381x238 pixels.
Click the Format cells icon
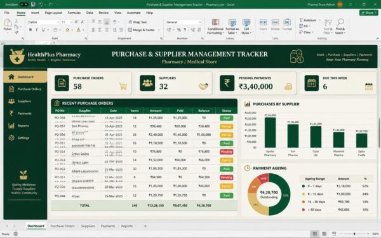point(287,22)
